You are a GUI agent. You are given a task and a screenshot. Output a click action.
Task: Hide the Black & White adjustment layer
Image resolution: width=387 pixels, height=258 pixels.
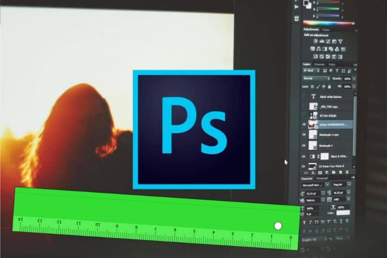point(304,157)
